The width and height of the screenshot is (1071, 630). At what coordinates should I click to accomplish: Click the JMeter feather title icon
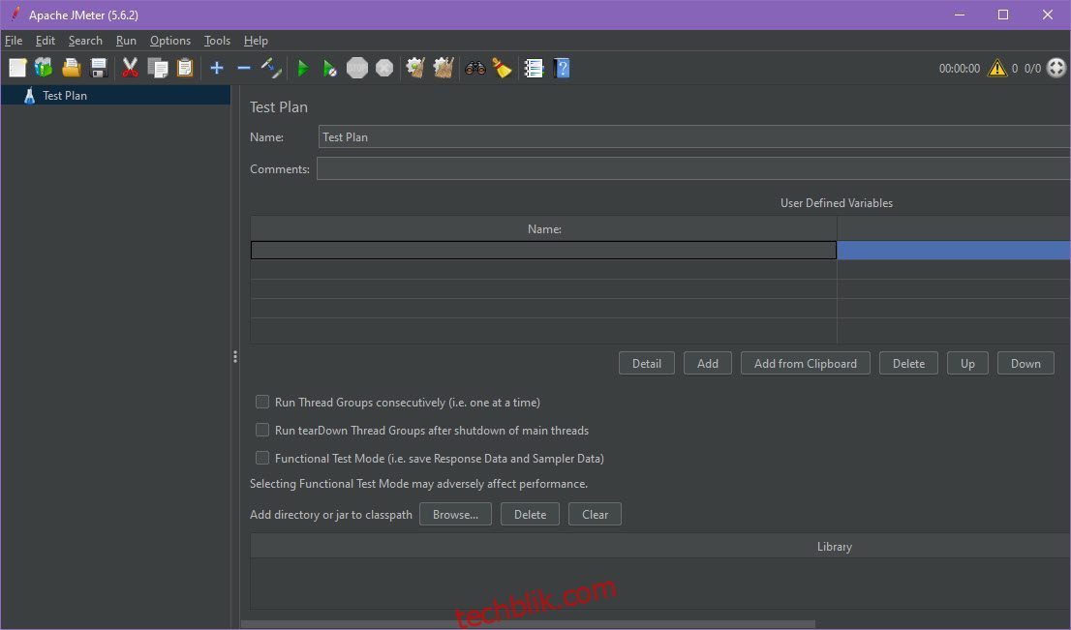(x=15, y=14)
